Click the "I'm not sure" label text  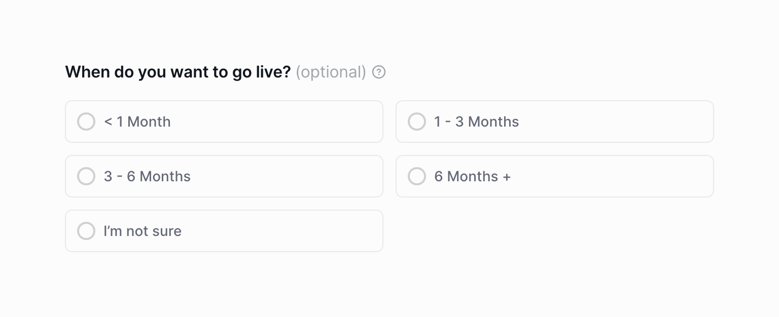point(143,231)
